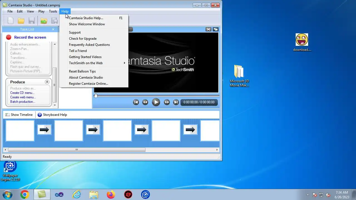Viewport: 356px width, 200px height.
Task: Open Storyboard Help
Action: [52, 115]
